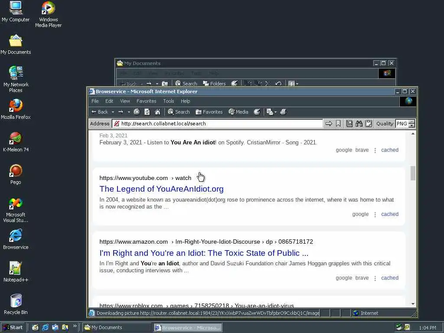Open the Media pane toolbar button

tap(238, 112)
